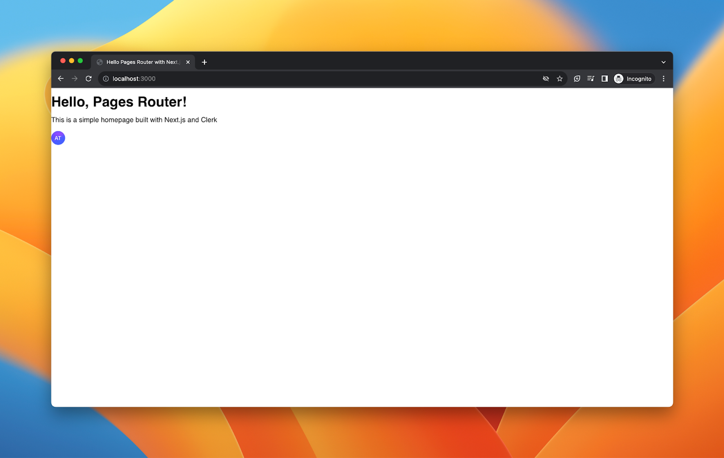
Task: Select the Hello Pages Router tab
Action: pyautogui.click(x=142, y=62)
